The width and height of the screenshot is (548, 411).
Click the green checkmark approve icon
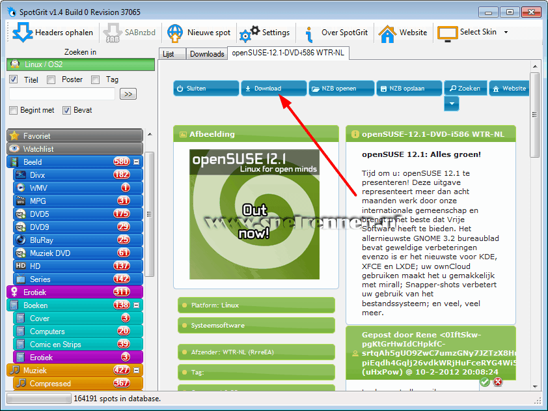tap(485, 382)
